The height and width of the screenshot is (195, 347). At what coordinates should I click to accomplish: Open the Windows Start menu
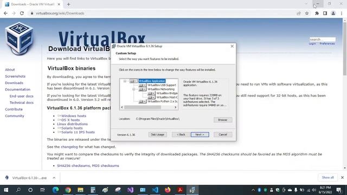(6, 190)
